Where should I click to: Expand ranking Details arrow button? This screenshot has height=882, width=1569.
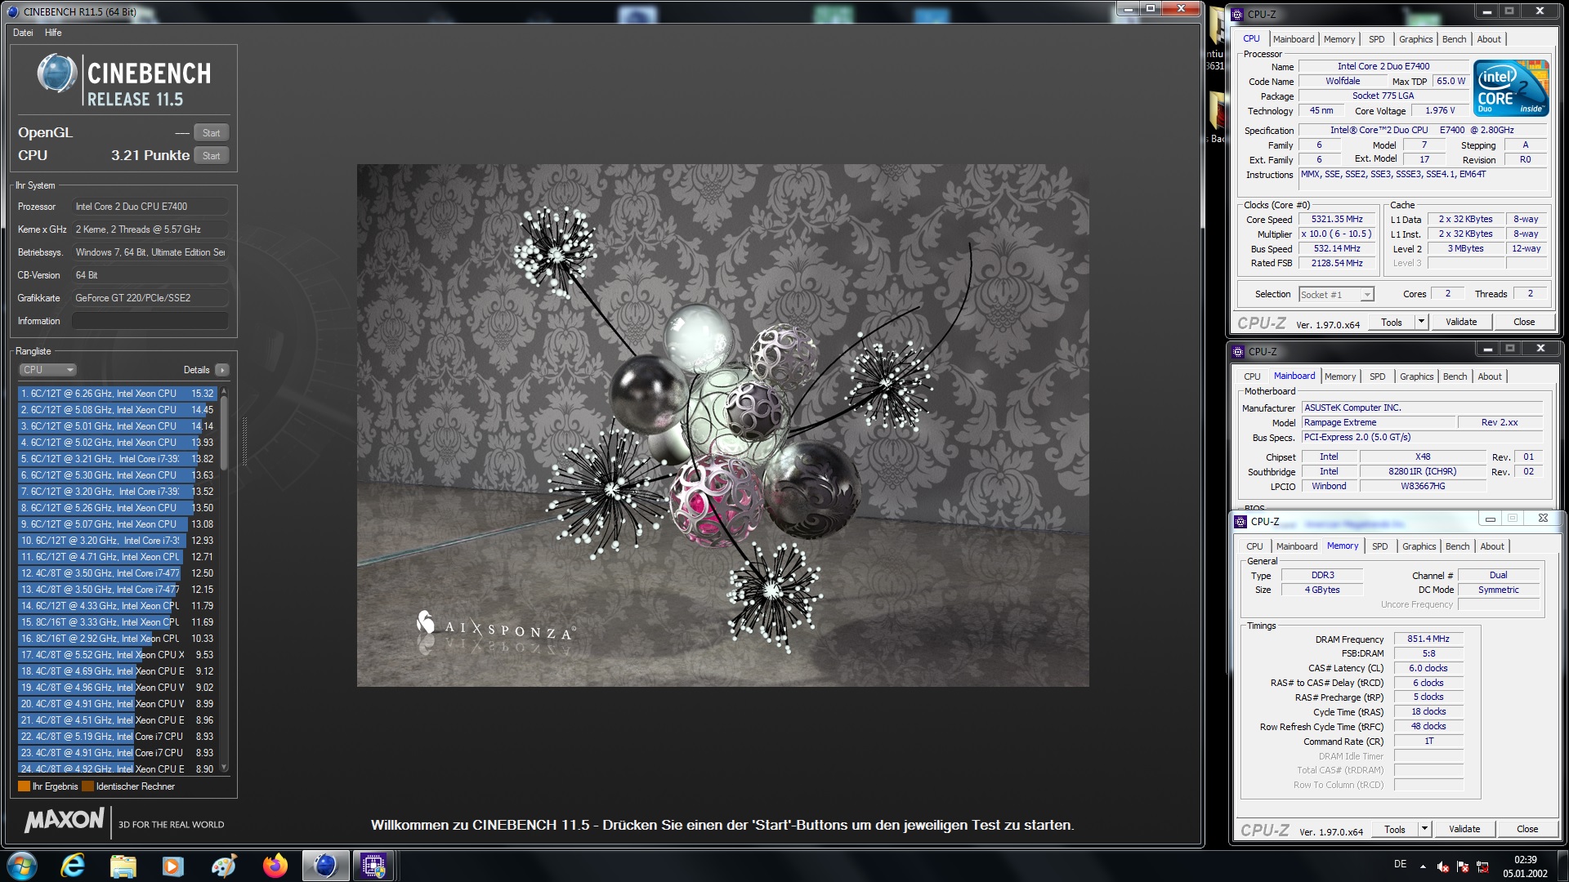coord(221,370)
